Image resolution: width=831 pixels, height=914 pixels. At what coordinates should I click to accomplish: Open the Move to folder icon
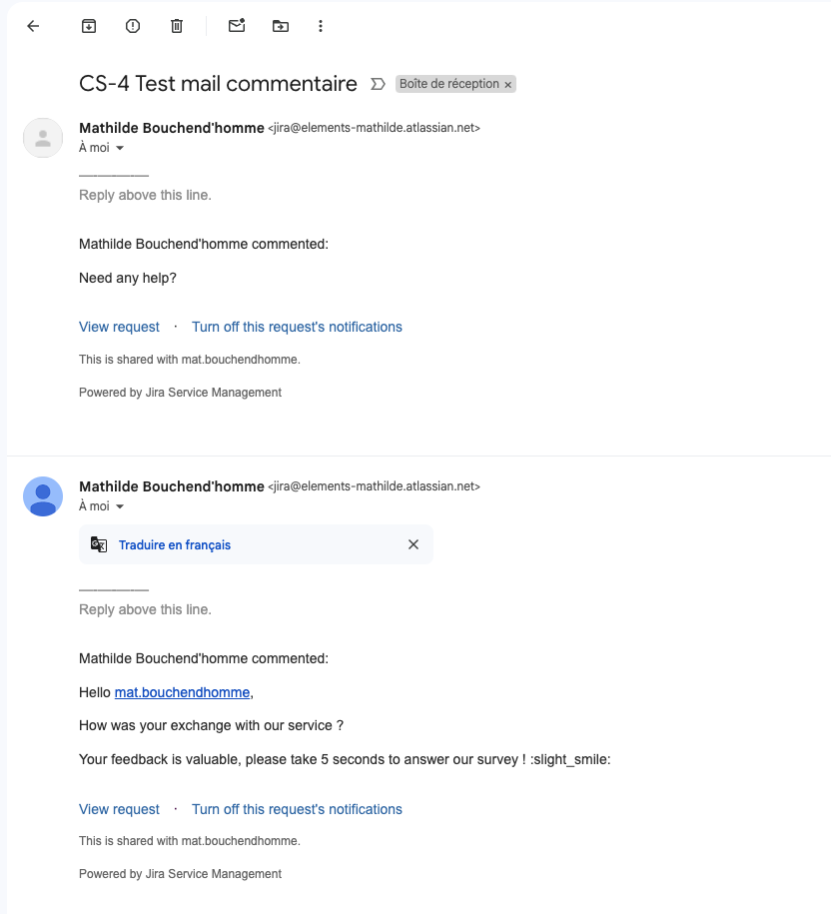pos(281,26)
